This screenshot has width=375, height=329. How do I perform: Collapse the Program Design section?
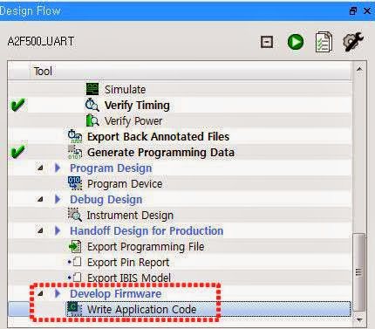[40, 168]
